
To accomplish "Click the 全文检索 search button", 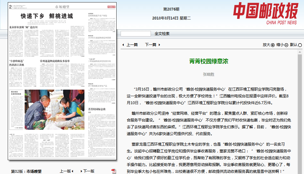I will coord(162,34).
